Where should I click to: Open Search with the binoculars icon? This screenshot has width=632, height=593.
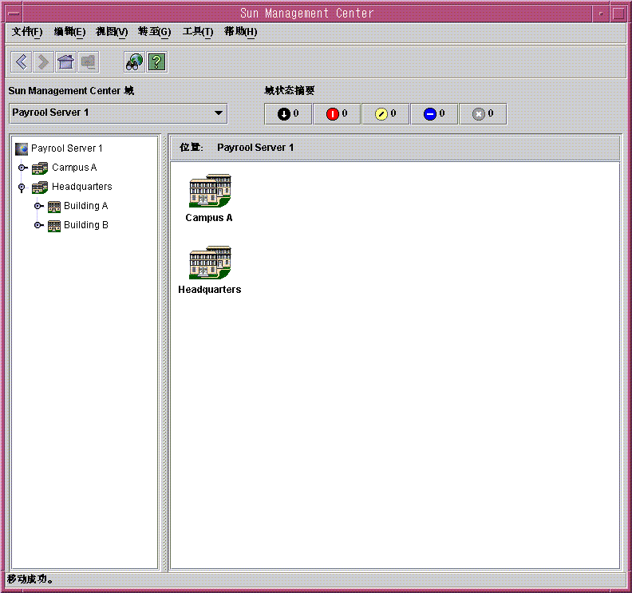[x=134, y=62]
